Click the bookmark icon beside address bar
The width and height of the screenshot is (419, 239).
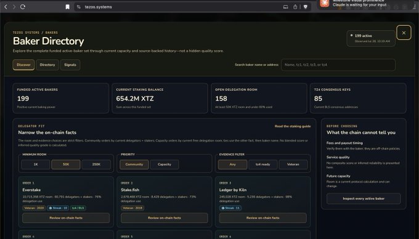coord(67,7)
